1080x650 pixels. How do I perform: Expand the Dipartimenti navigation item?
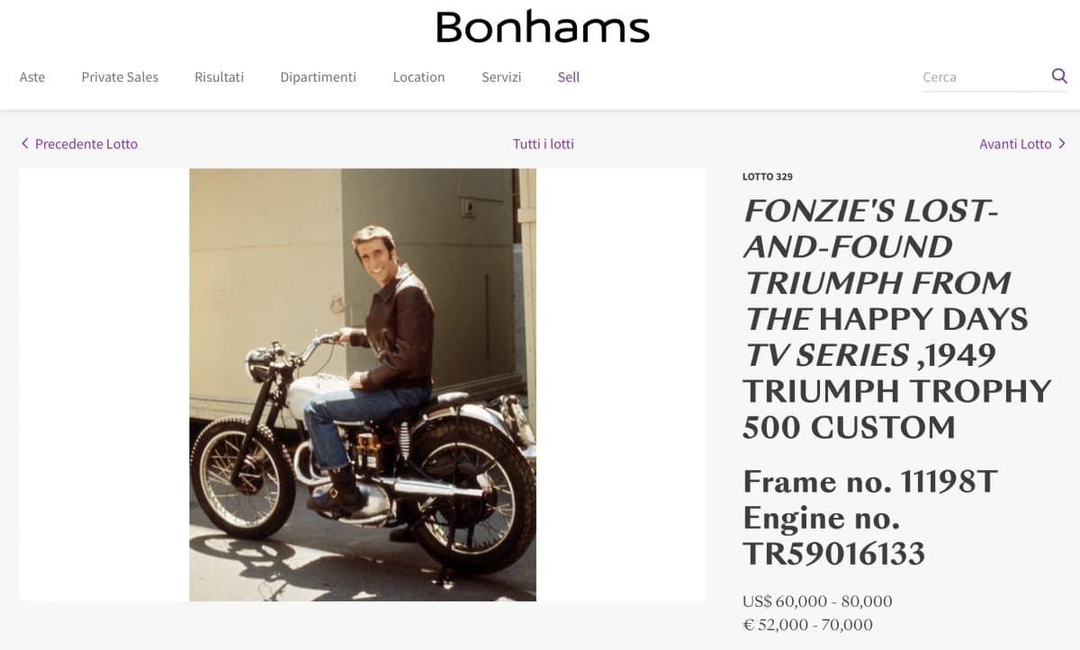318,77
